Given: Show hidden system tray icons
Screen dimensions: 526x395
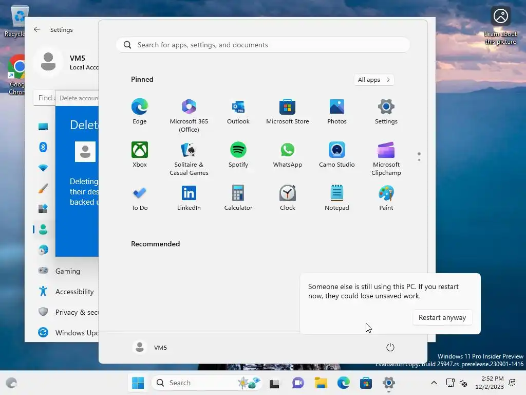Looking at the screenshot, I should point(434,383).
